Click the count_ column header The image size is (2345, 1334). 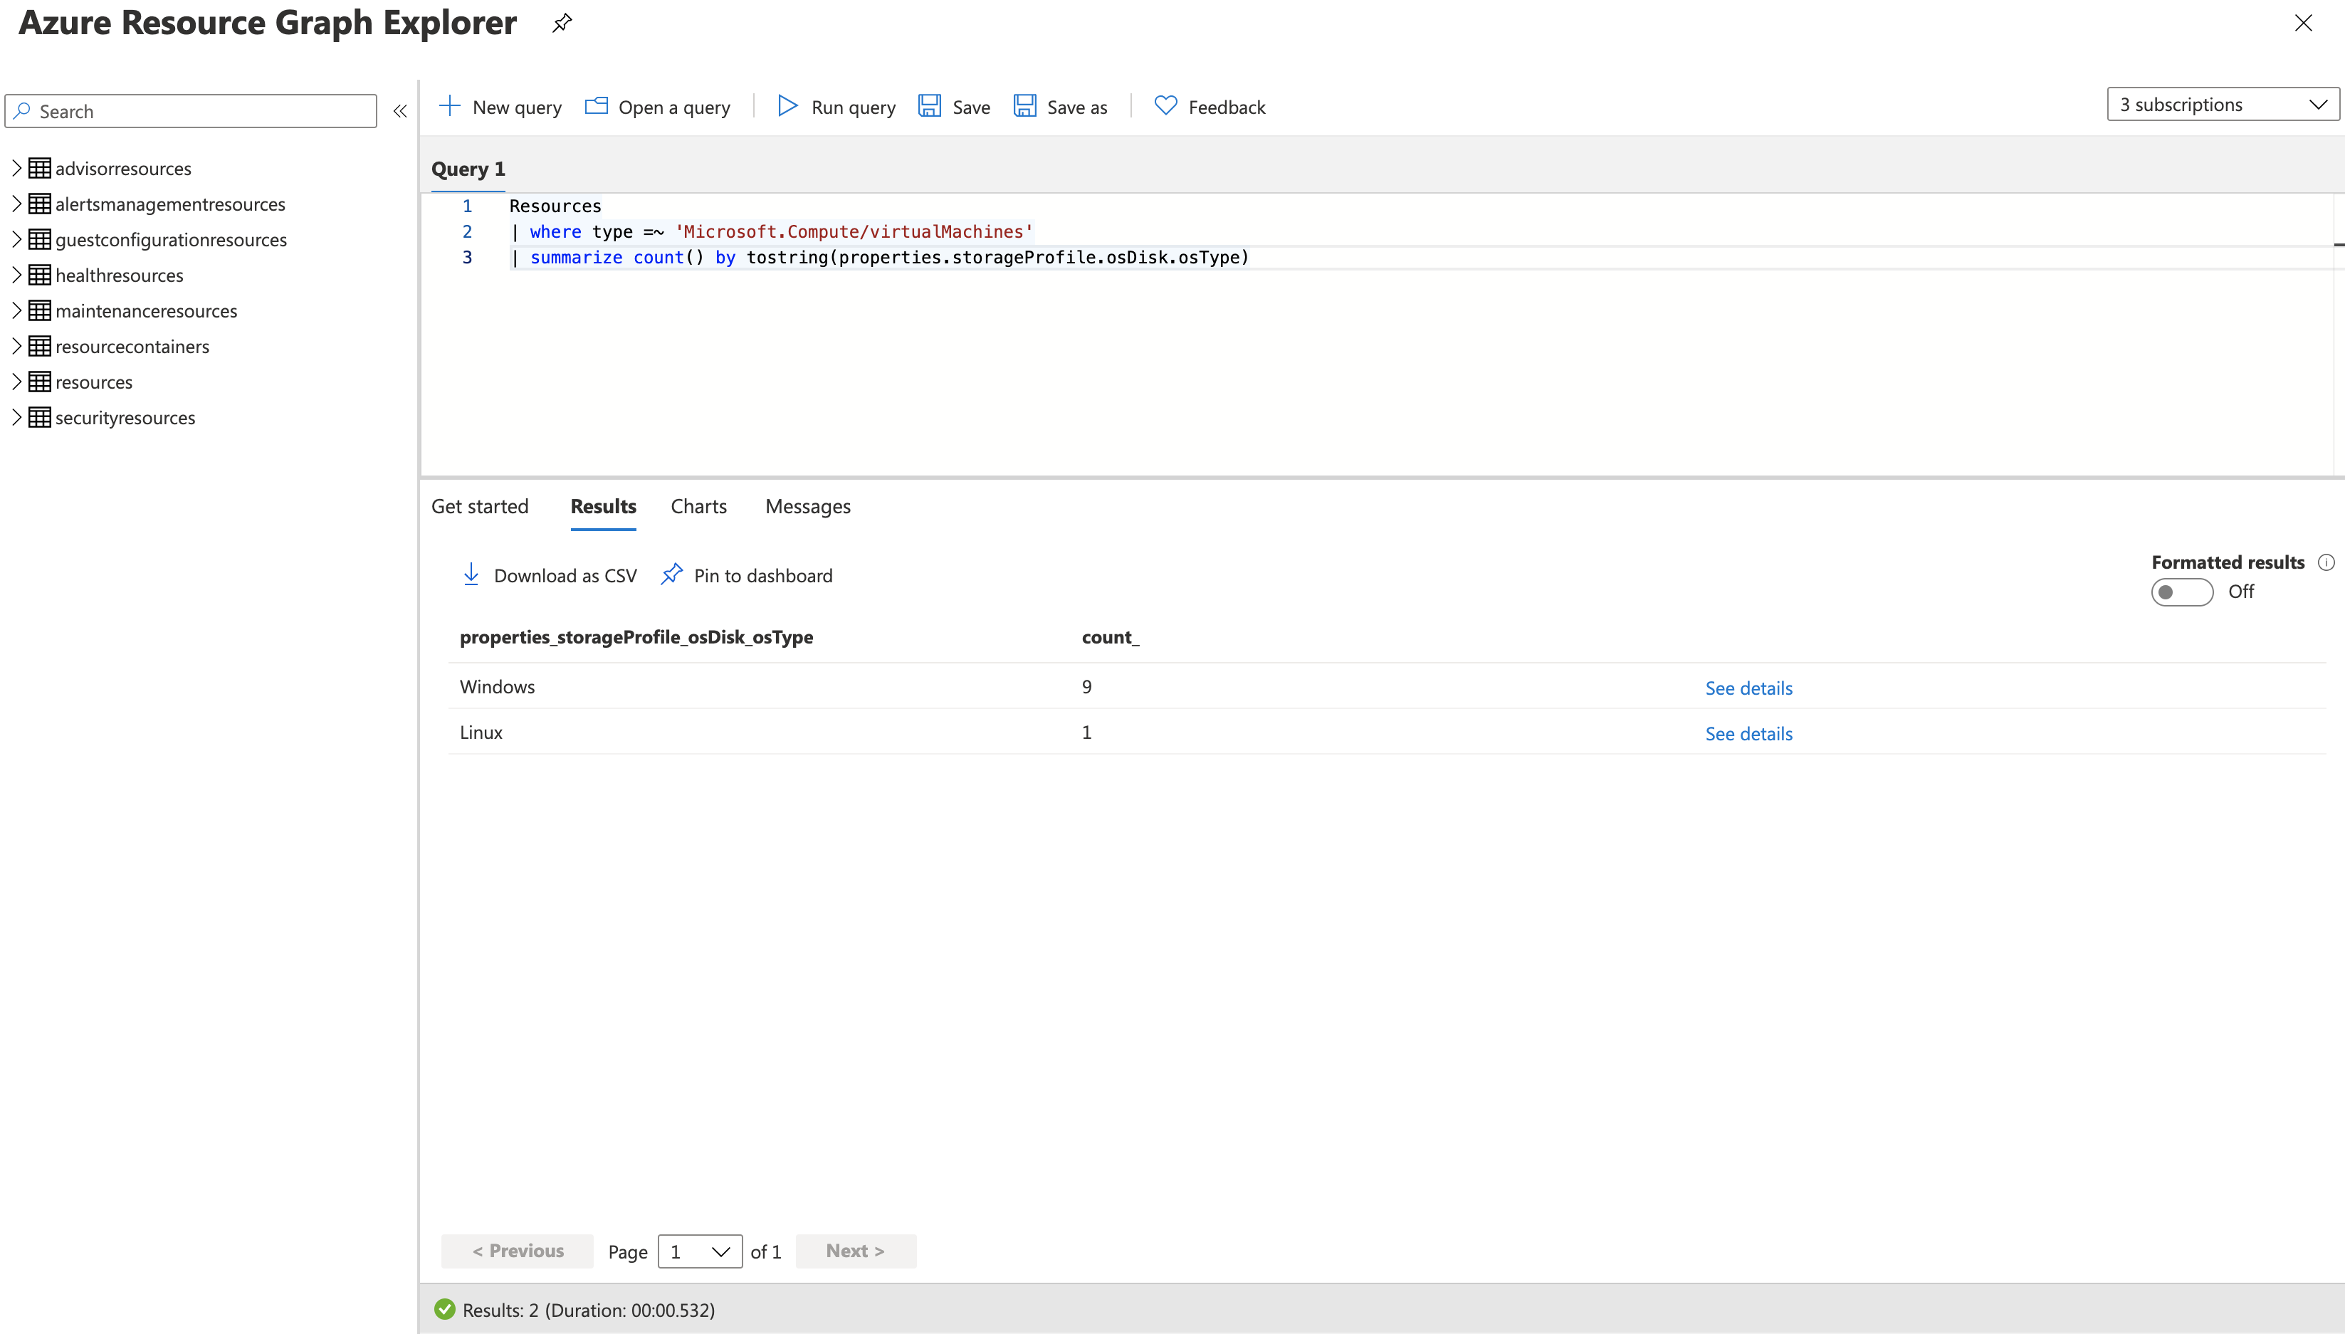click(x=1111, y=637)
